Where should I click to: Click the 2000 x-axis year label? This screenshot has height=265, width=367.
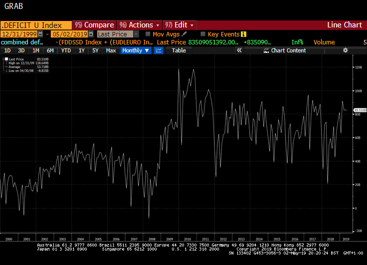coord(8,239)
